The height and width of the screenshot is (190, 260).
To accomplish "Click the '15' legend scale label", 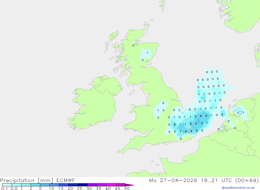I will point(61,188).
